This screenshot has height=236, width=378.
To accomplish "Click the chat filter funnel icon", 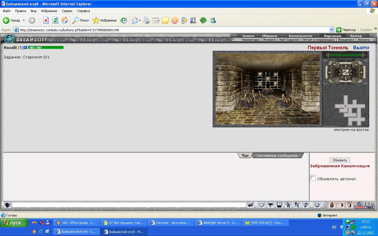I will (x=271, y=205).
